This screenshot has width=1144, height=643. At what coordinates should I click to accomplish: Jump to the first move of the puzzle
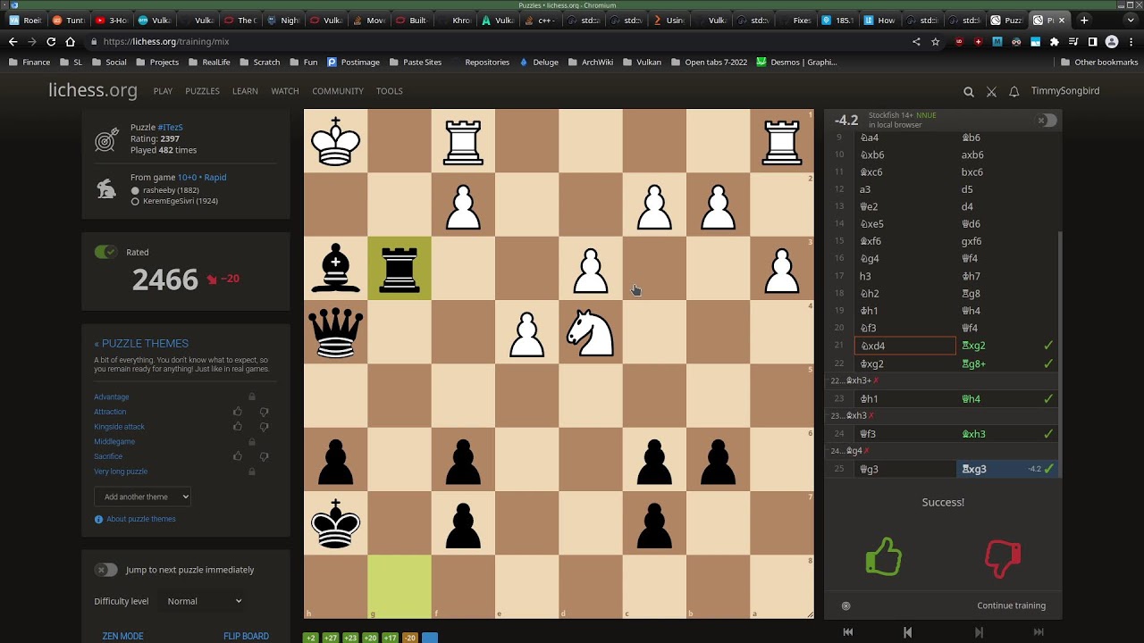tap(848, 632)
